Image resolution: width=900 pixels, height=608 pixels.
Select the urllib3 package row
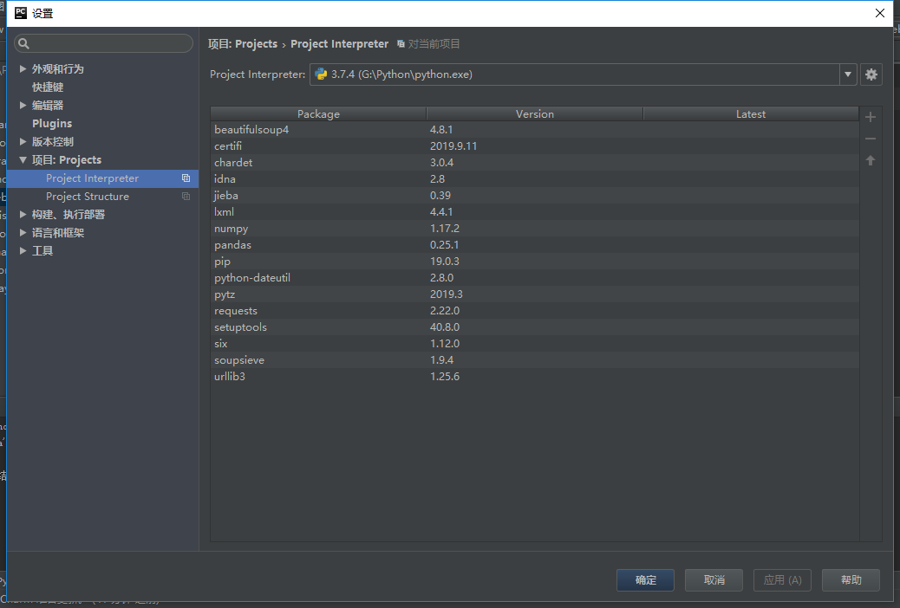[x=534, y=377]
